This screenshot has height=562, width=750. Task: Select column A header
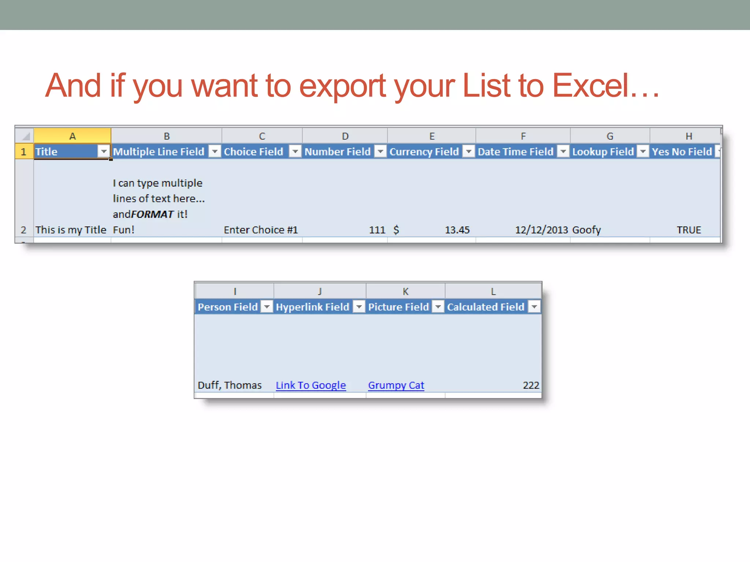pos(73,136)
